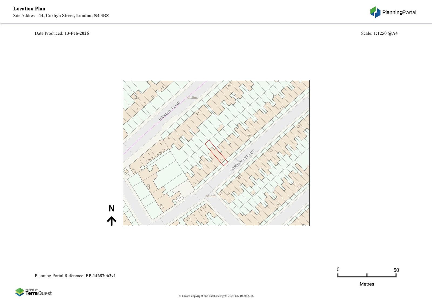Click the 38.3m spot height label
This screenshot has width=432, height=306.
click(210, 196)
